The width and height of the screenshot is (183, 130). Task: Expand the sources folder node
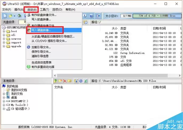(x=4, y=39)
